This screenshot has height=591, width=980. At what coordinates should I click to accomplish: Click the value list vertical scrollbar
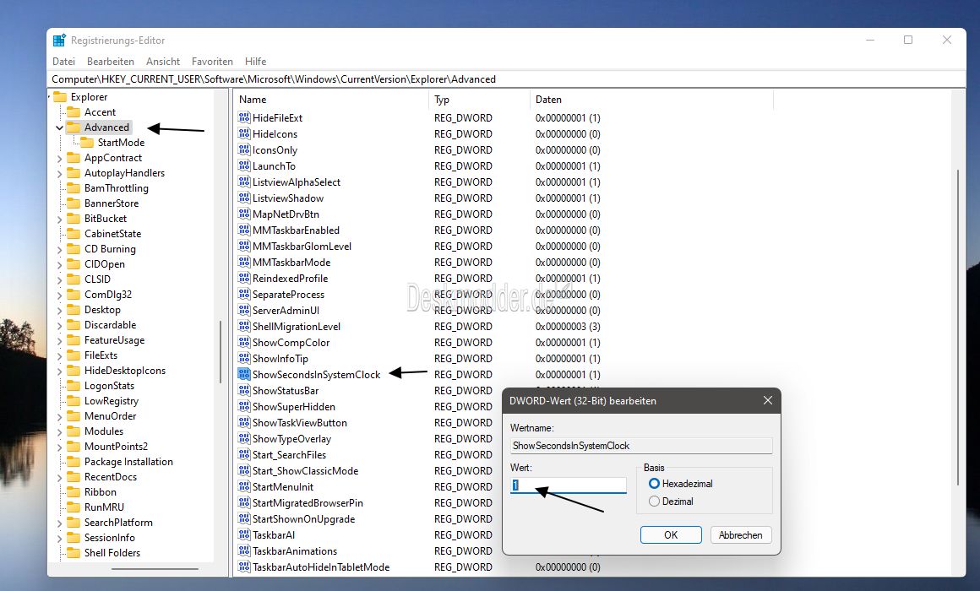957,328
